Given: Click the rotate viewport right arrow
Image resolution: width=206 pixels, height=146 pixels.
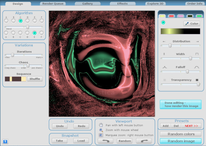Looking at the screenshot, I should coord(144,141).
